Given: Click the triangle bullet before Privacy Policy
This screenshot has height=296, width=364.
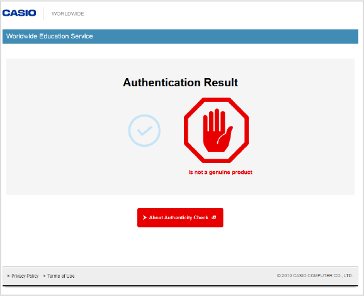Looking at the screenshot, I should coord(9,276).
